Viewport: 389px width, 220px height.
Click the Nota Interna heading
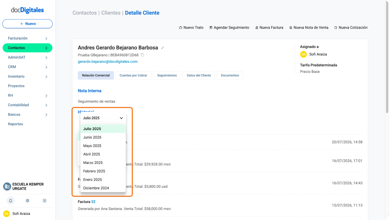(x=90, y=91)
